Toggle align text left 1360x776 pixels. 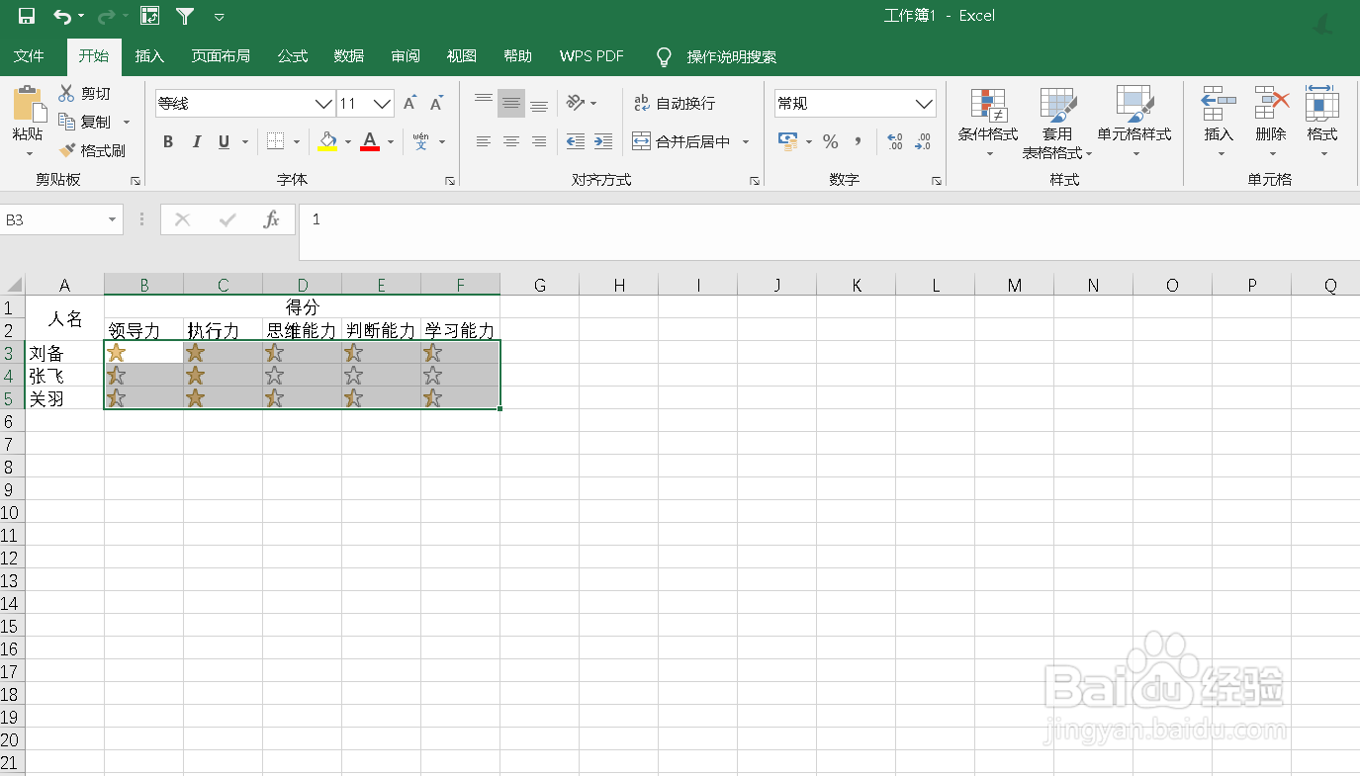click(484, 141)
